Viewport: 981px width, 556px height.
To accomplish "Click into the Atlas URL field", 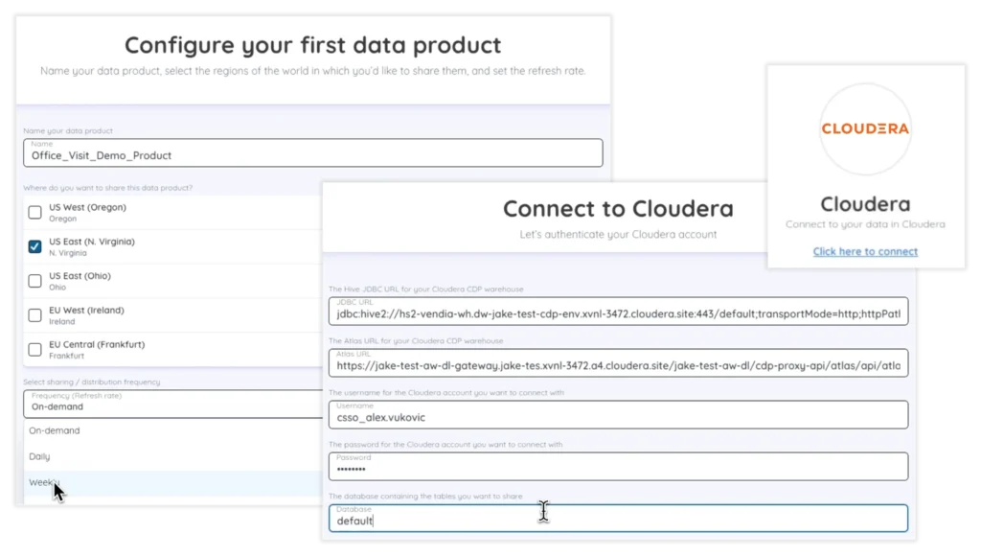I will pos(618,363).
